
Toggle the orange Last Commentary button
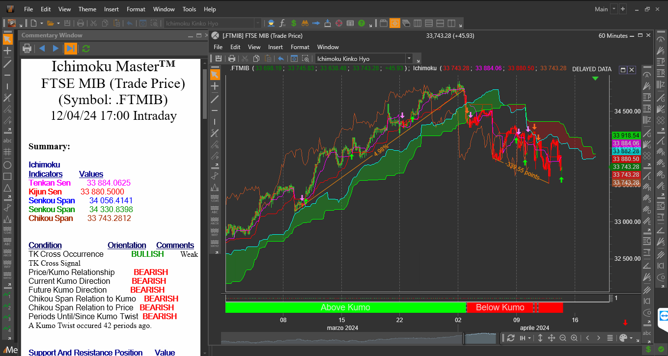pos(71,48)
